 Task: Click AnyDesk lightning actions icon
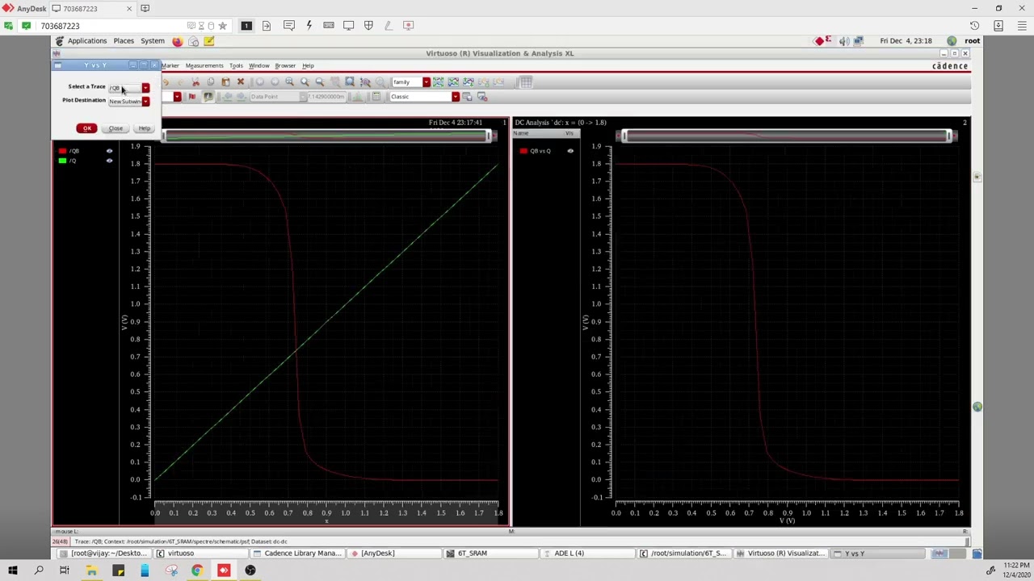point(309,26)
